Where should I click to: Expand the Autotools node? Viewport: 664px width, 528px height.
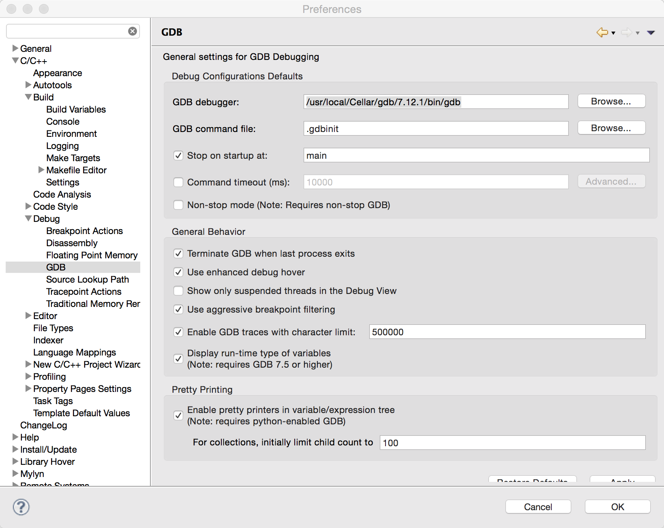[x=28, y=85]
